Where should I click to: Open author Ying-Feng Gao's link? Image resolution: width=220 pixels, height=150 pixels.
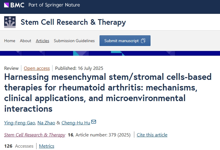tap(19, 123)
